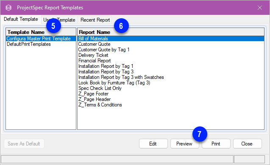Select Look Book by Furniture Tag
This screenshot has width=270, height=165.
click(171, 83)
